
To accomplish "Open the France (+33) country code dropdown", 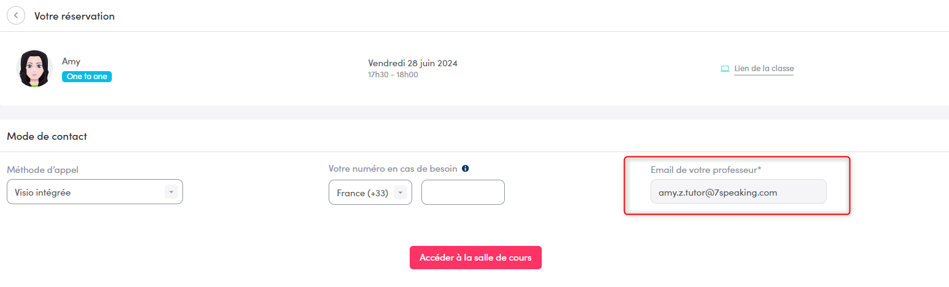I will (x=370, y=193).
